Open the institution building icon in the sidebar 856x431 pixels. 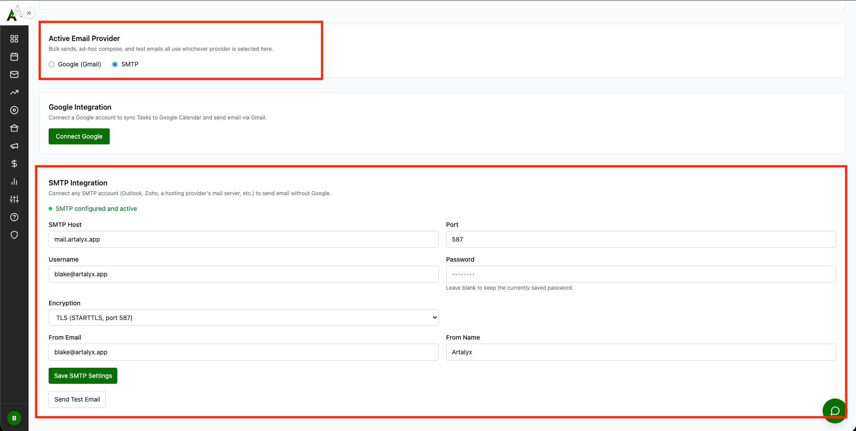pyautogui.click(x=14, y=128)
